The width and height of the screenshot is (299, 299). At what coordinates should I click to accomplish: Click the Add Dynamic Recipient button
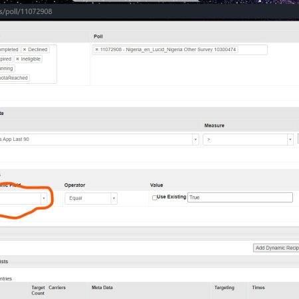point(276,248)
